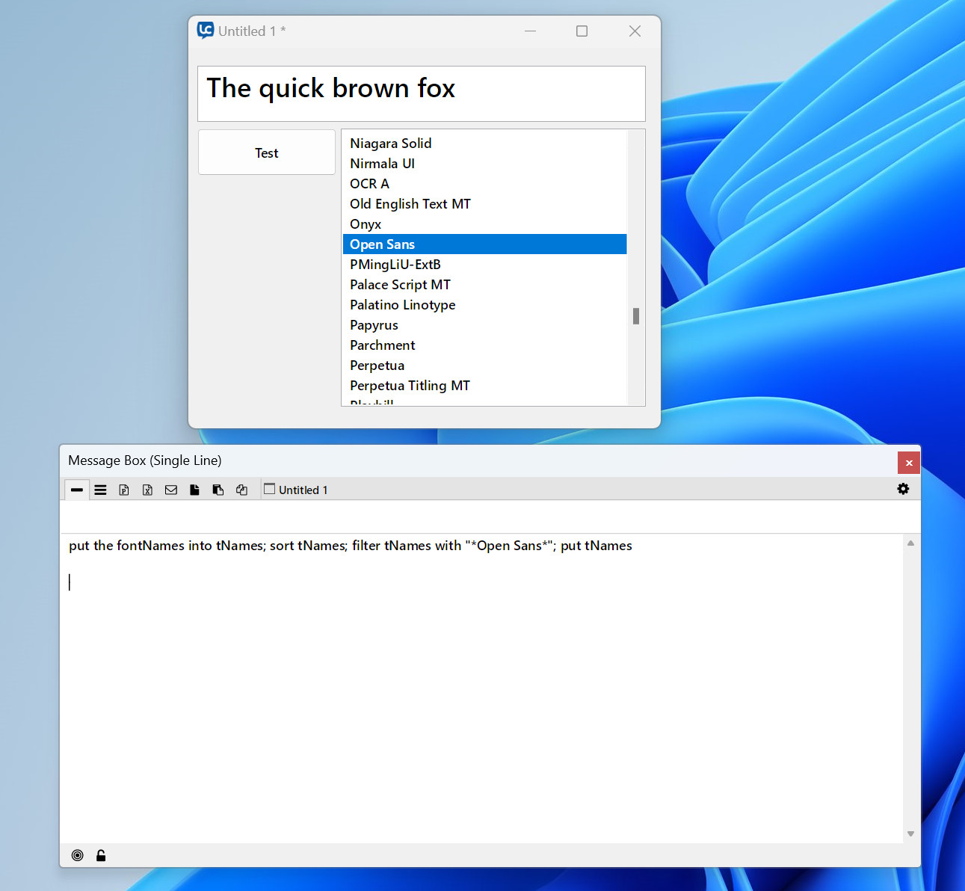Viewport: 965px width, 891px height.
Task: Toggle the padlock icon in message box footer
Action: (101, 855)
